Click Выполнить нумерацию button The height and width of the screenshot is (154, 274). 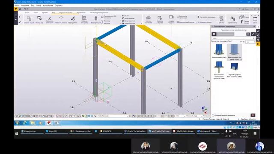(182, 17)
